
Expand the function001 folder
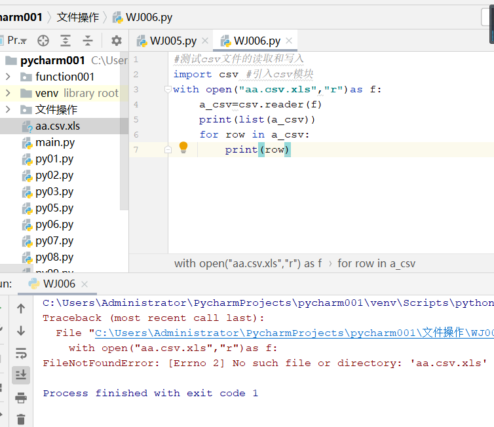[8, 77]
